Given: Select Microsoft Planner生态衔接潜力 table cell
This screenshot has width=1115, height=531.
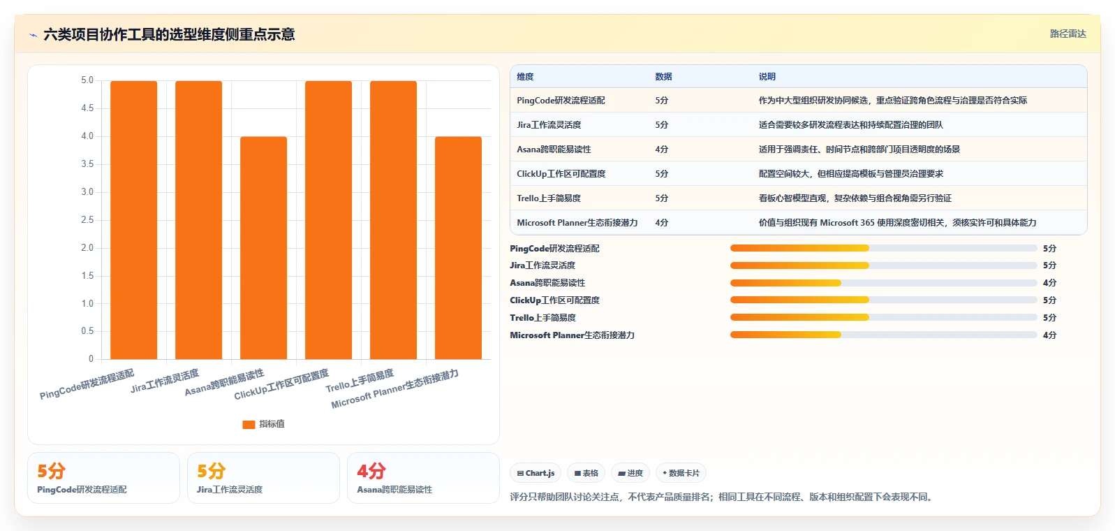Looking at the screenshot, I should pyautogui.click(x=577, y=223).
